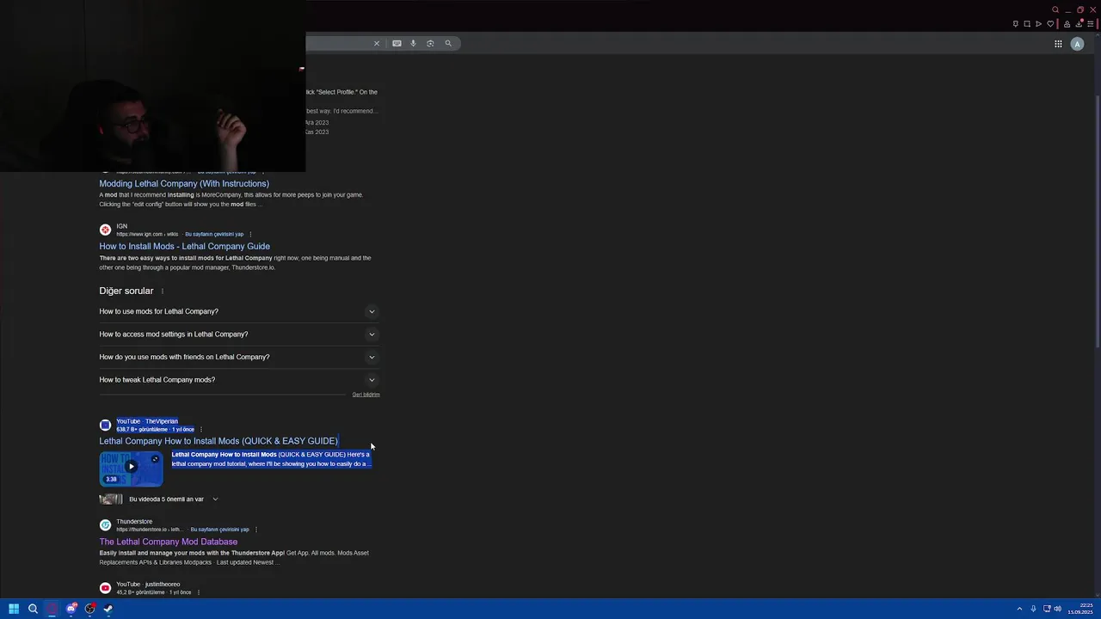
Task: Take a snapshot with the browser toolbar icon
Action: 1027,24
